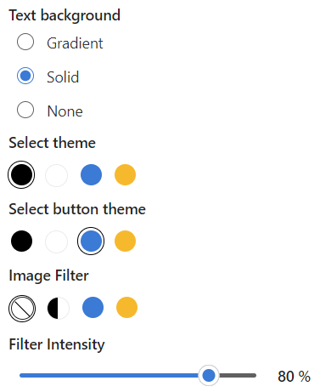Viewport: 320px width, 392px height.
Task: Set the theme to the blue swatch
Action: [91, 174]
